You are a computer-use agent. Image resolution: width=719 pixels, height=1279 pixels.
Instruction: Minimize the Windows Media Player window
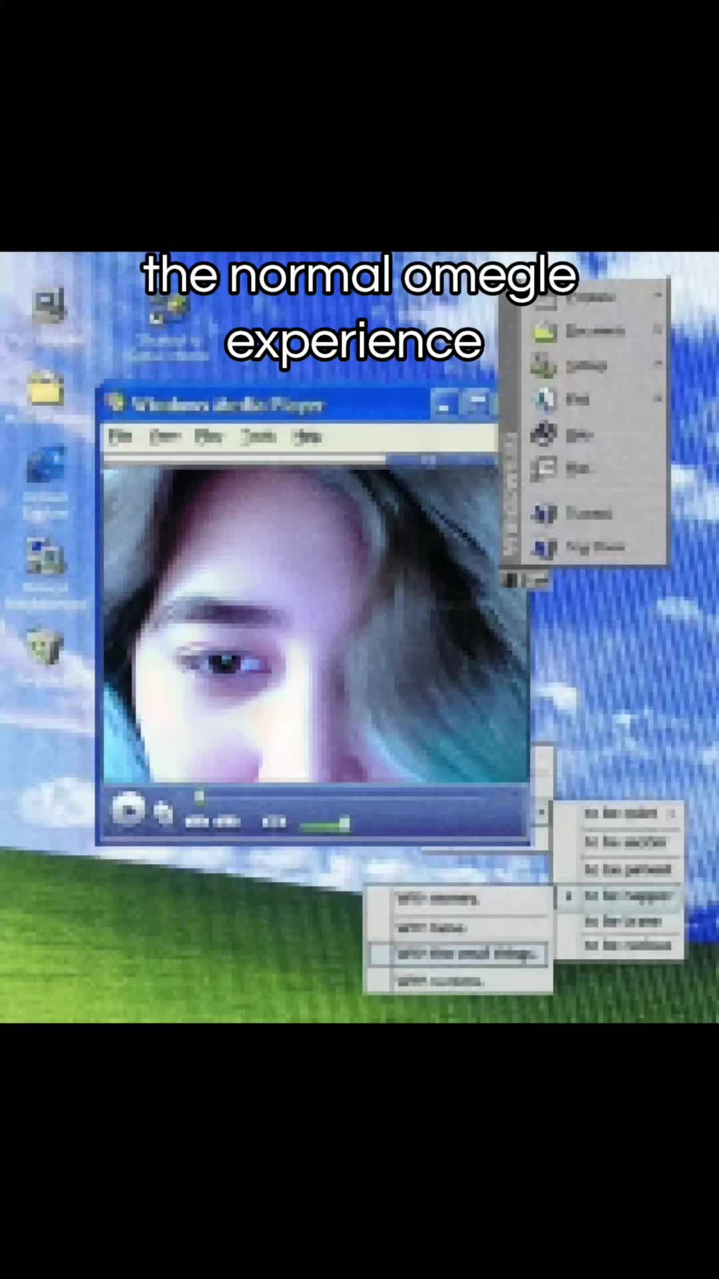(x=444, y=404)
